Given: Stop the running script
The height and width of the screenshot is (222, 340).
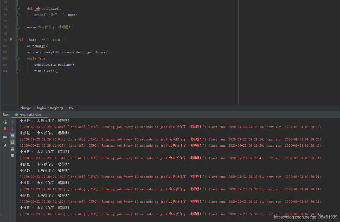Looking at the screenshot, I should point(5,129).
